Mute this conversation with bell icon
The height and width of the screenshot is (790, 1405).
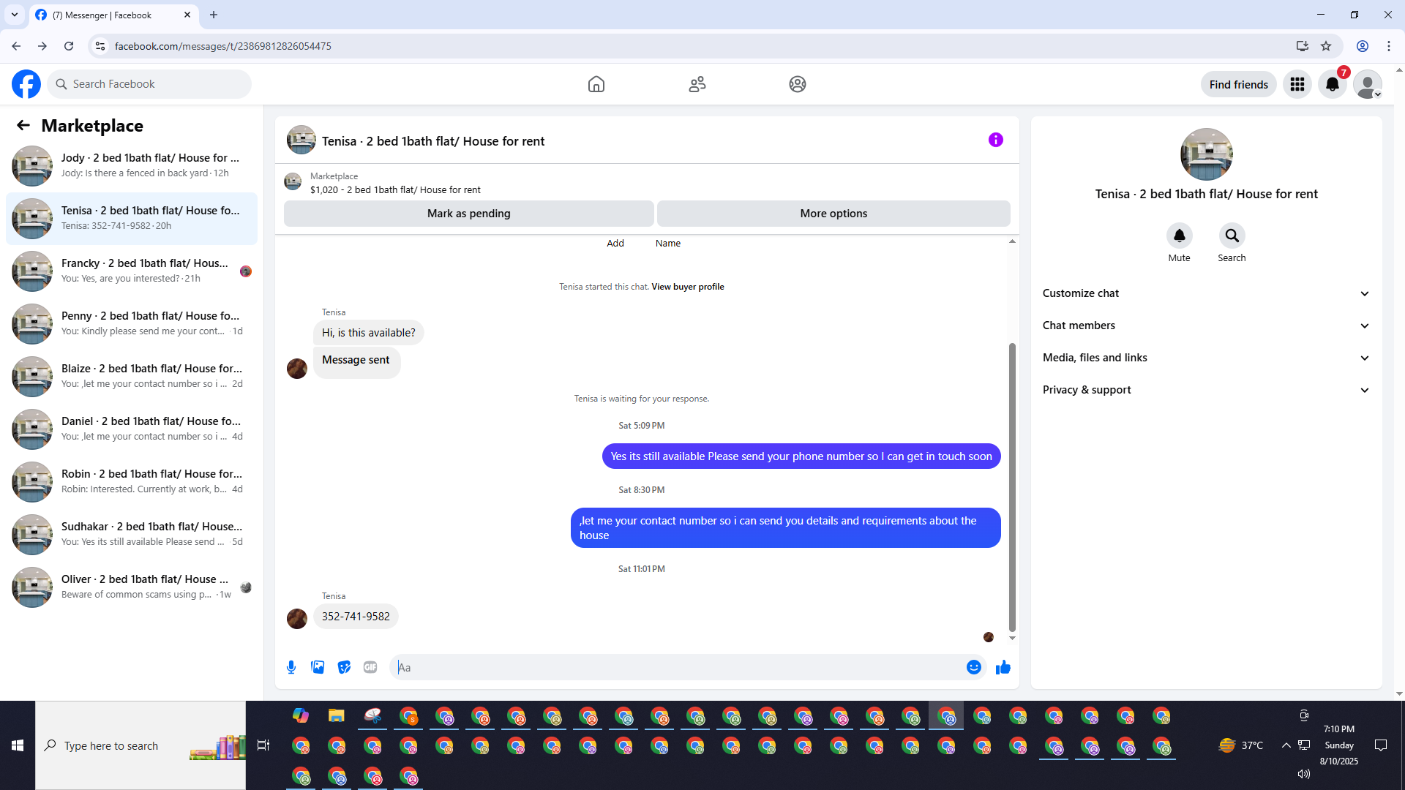[x=1179, y=236]
